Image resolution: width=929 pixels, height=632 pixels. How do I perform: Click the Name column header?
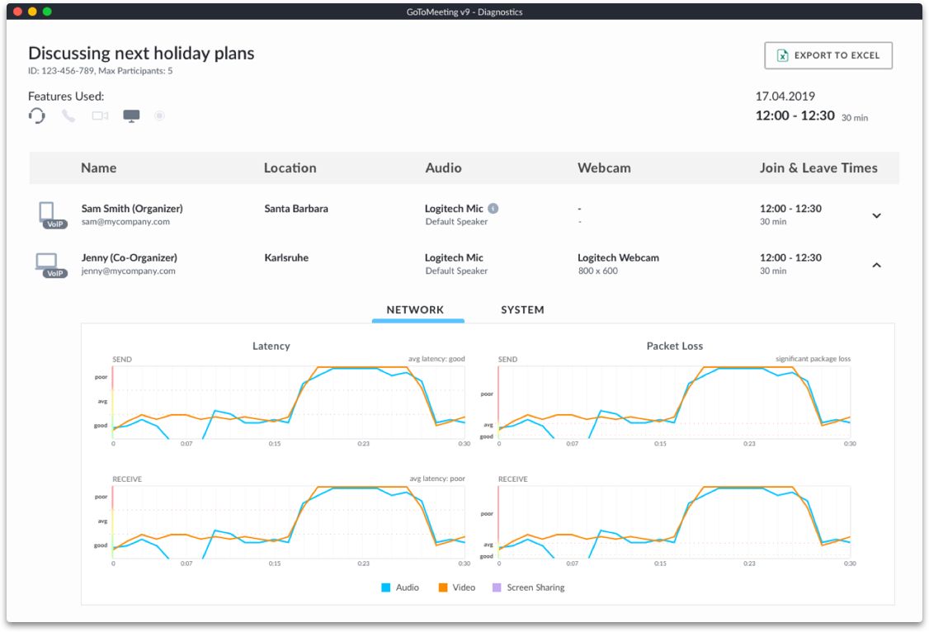[98, 168]
